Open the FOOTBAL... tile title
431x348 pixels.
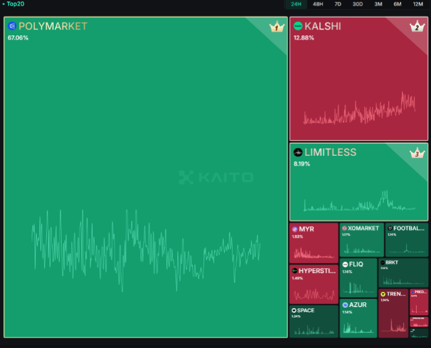coord(408,229)
